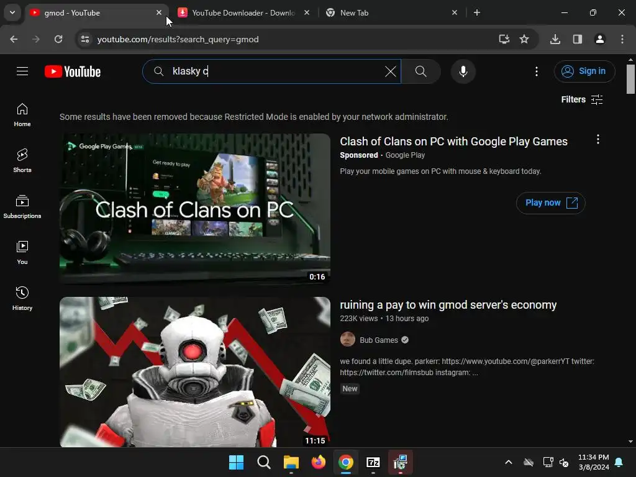The width and height of the screenshot is (636, 477).
Task: Open ruining a pay to win gmod title
Action: coord(448,305)
